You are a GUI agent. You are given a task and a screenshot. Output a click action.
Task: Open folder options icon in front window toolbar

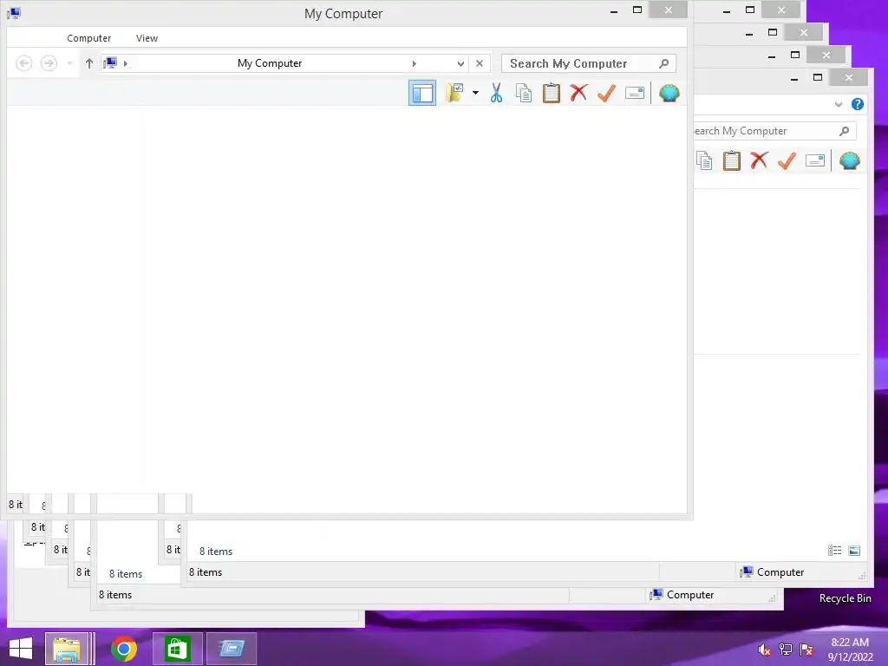[x=454, y=93]
